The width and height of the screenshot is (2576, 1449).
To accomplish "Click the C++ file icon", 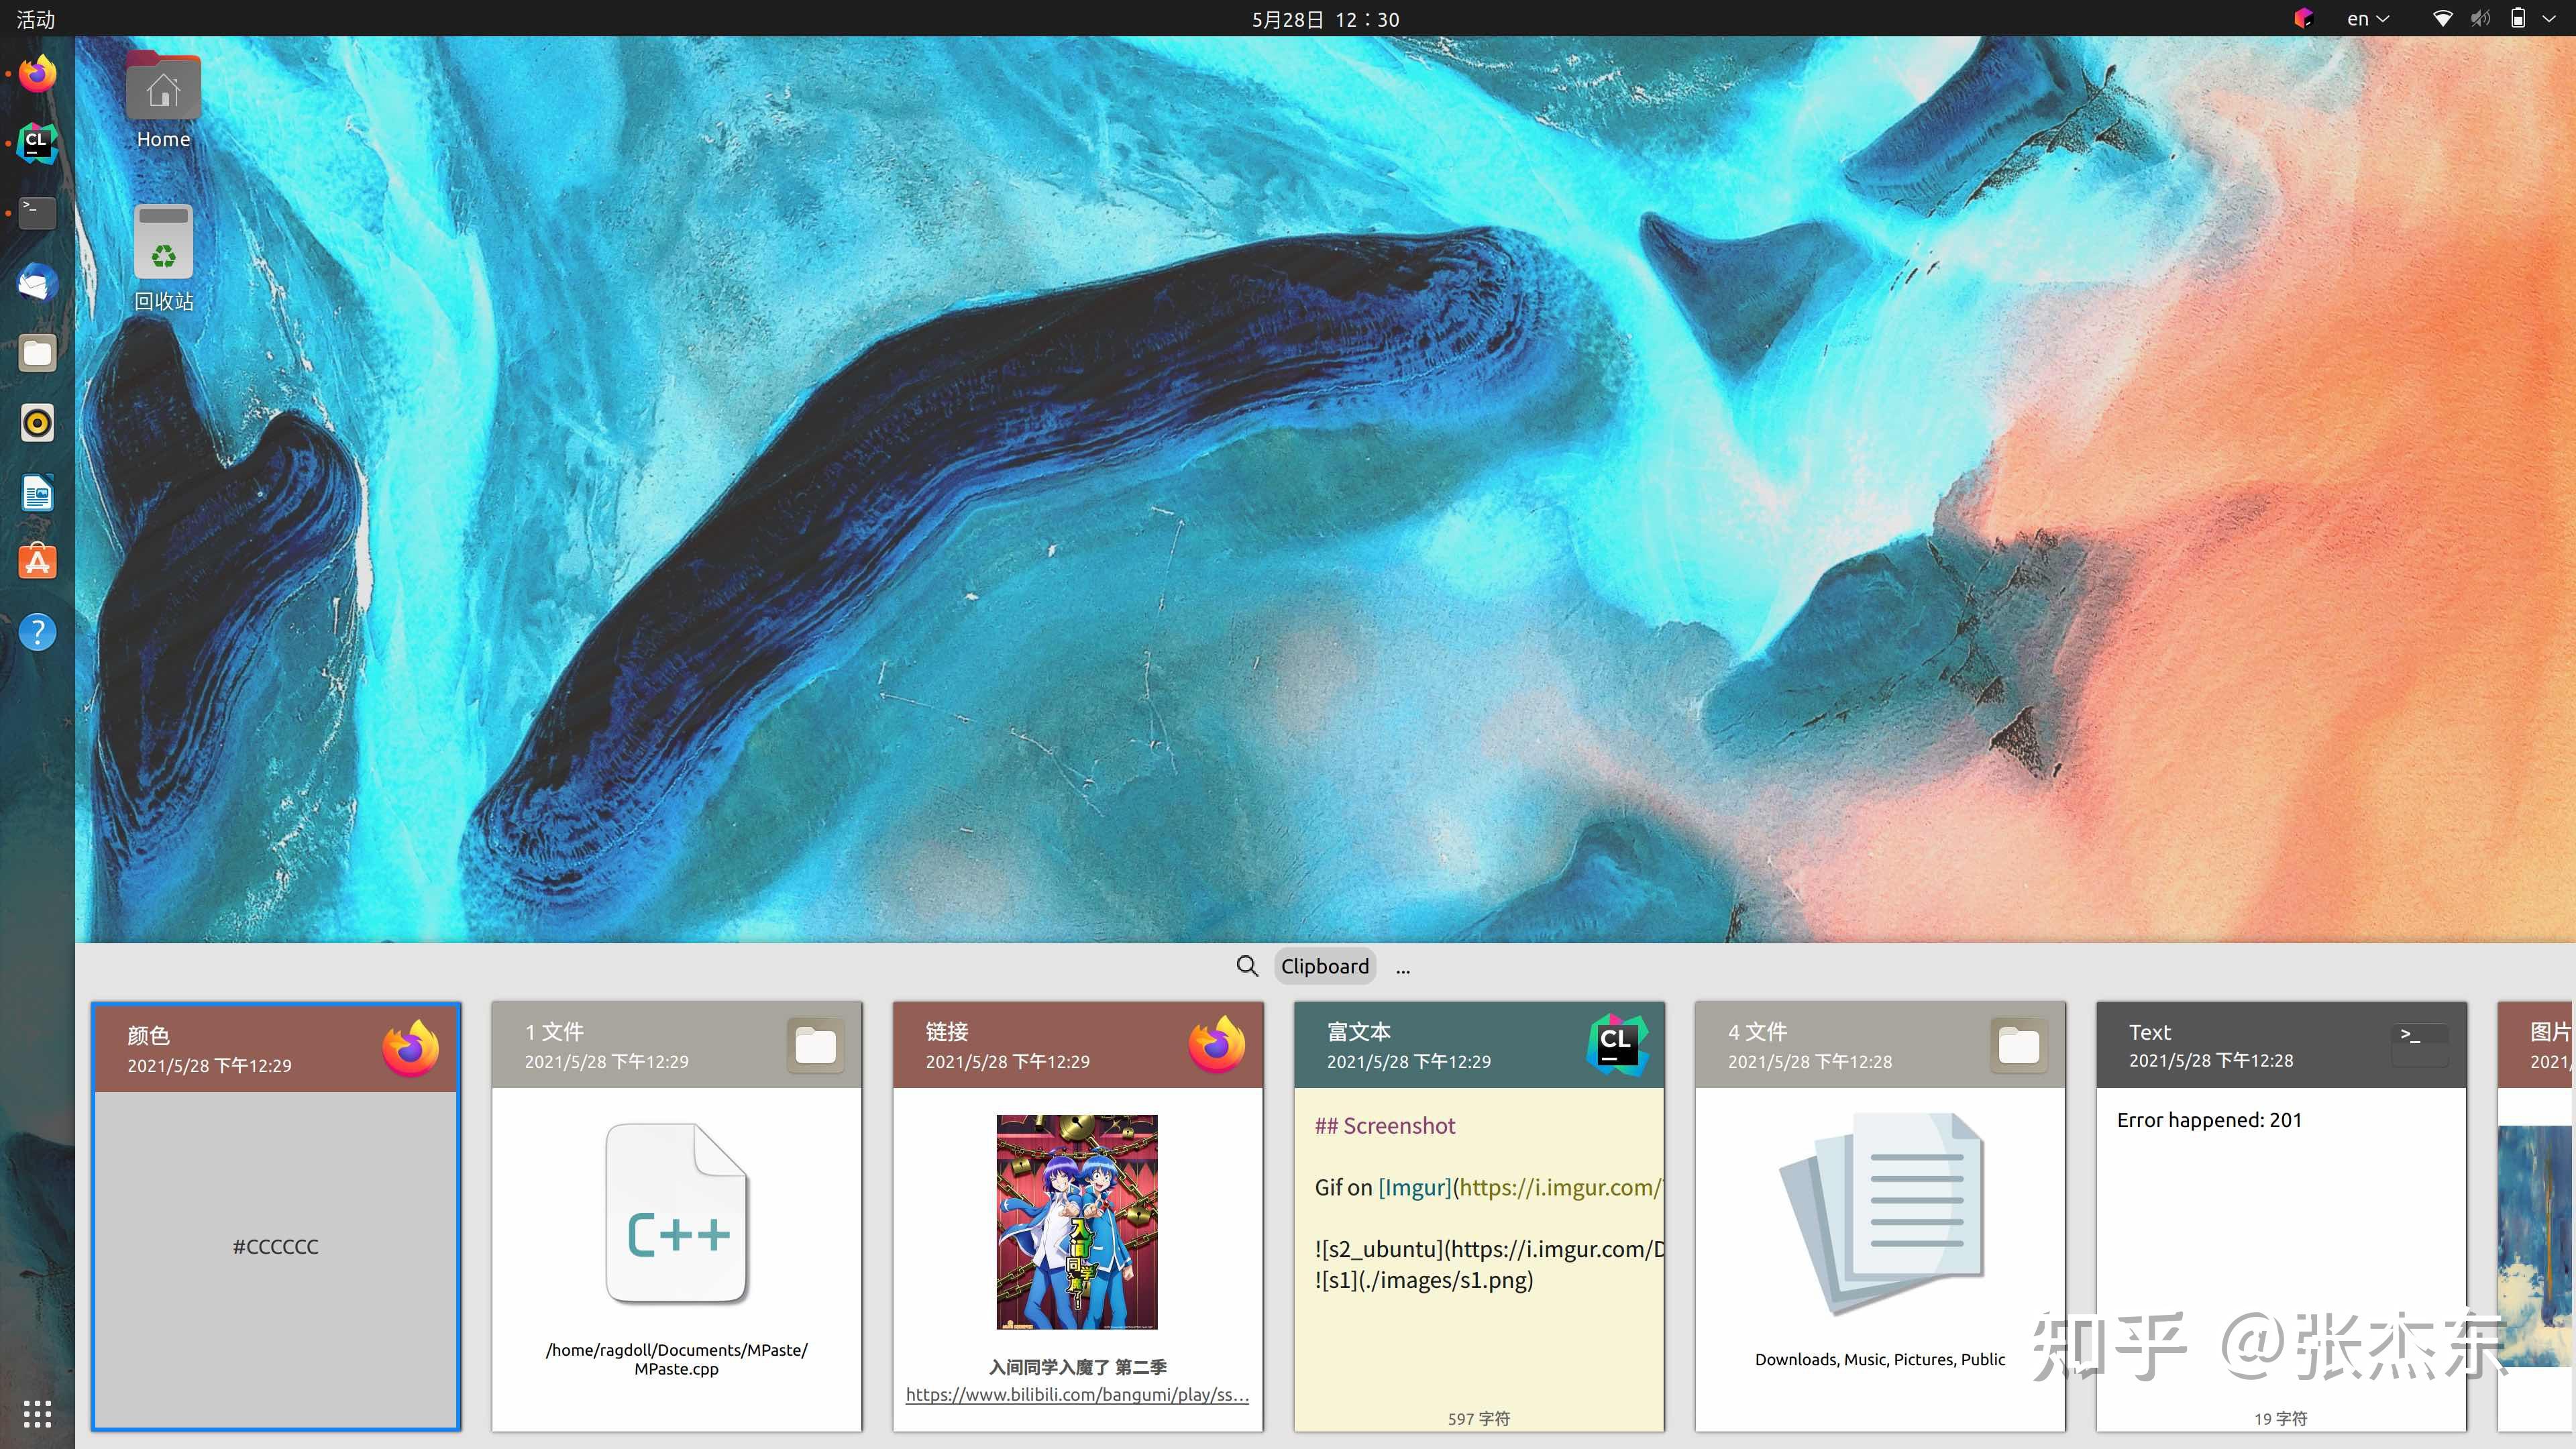I will (x=677, y=1214).
